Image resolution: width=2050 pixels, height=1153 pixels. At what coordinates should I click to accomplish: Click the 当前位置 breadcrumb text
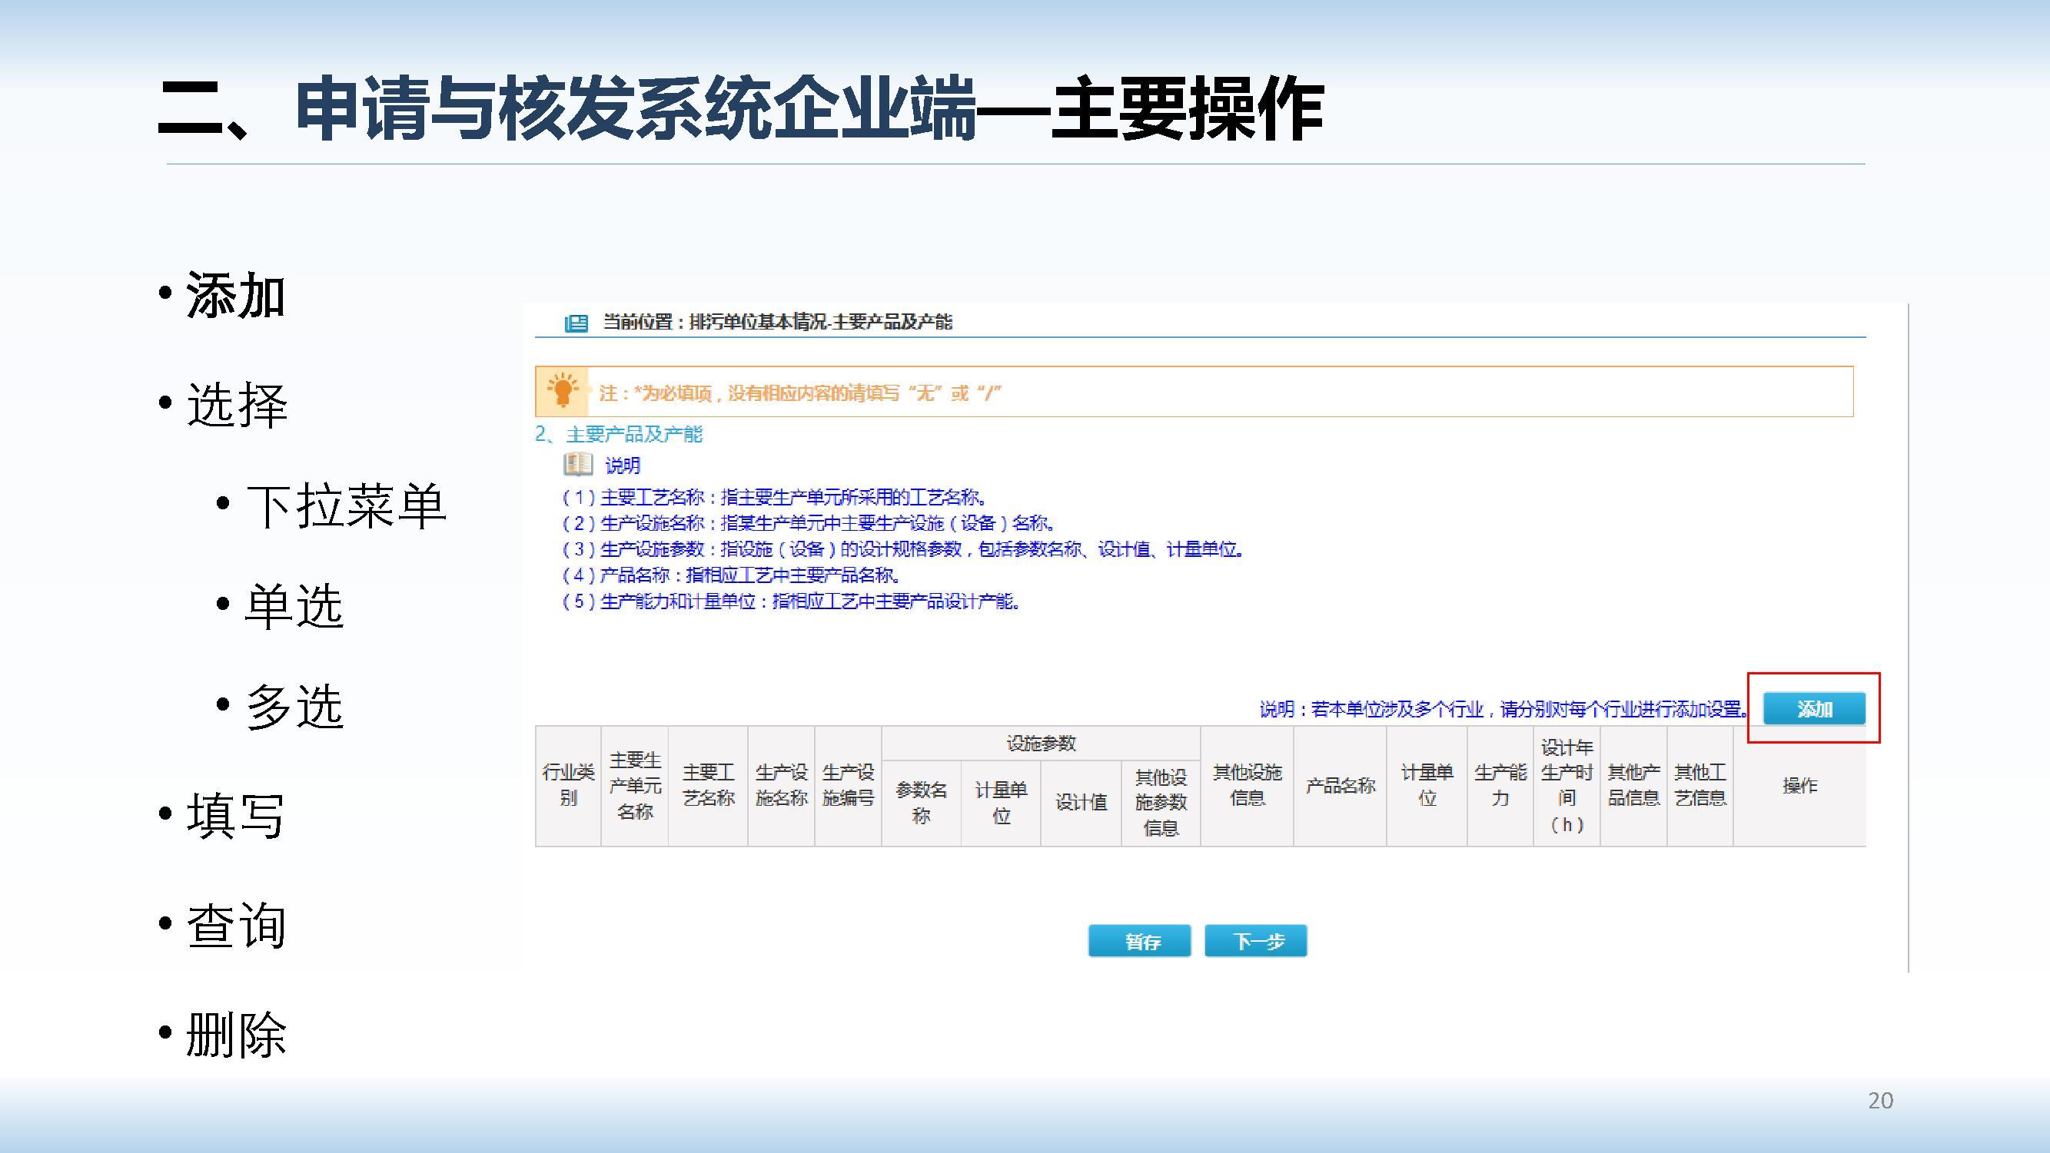776,322
